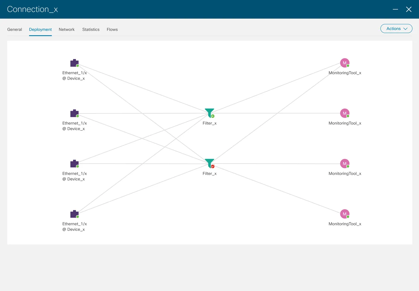Switch to the General tab
This screenshot has width=419, height=291.
(x=15, y=29)
